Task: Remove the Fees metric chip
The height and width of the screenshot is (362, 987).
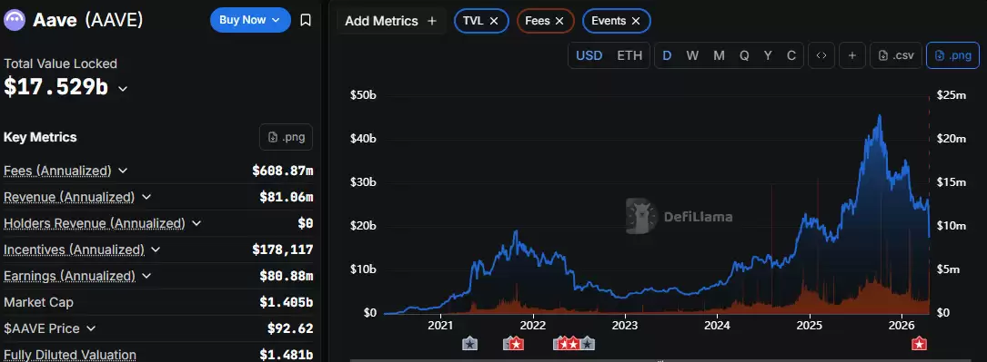Action: tap(559, 21)
